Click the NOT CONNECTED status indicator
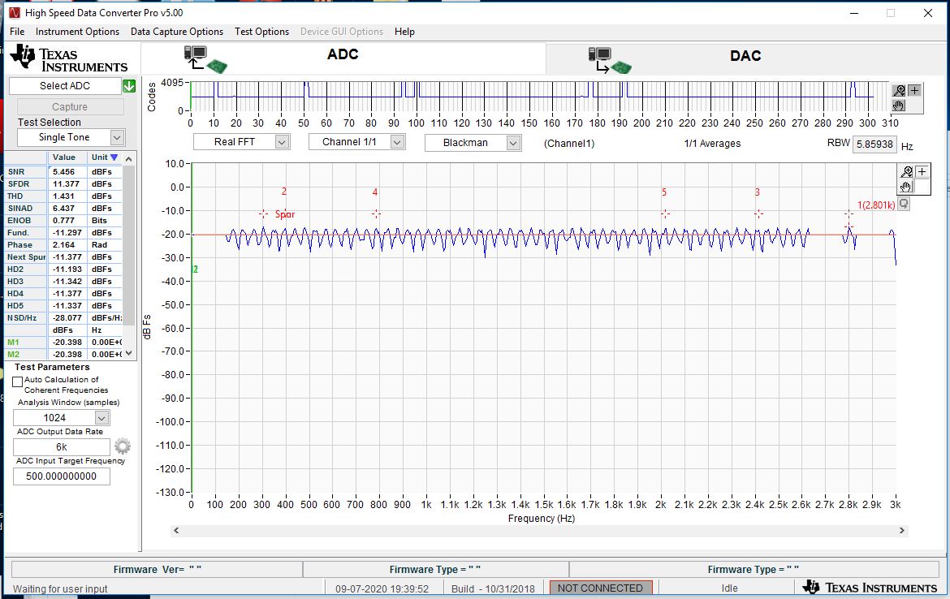The width and height of the screenshot is (950, 599). coord(600,588)
